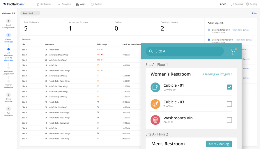Viewport: 260px width, 149px height.
Task: Go to step 4 Run Simulation
Action: click(x=8, y=112)
